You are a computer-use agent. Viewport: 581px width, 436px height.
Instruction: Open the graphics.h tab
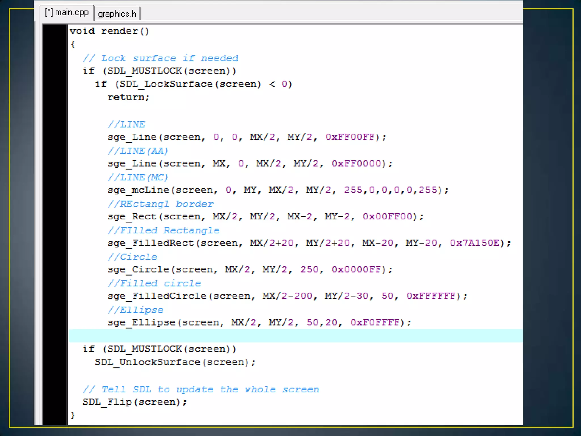point(117,14)
